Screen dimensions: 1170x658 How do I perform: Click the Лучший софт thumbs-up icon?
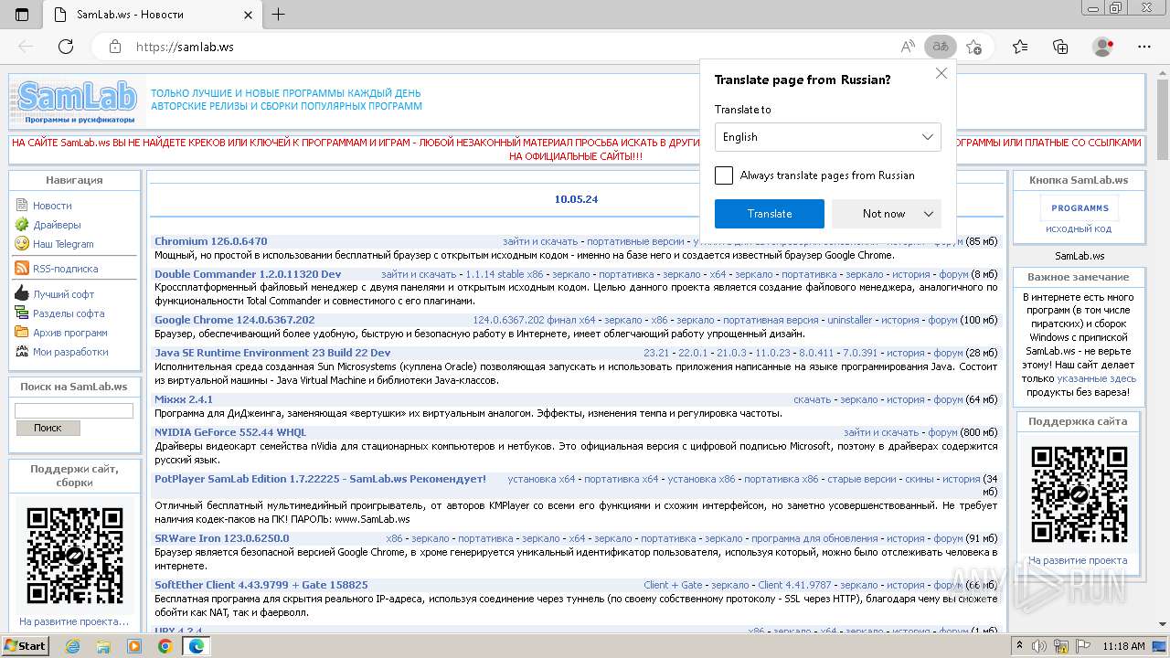(22, 294)
